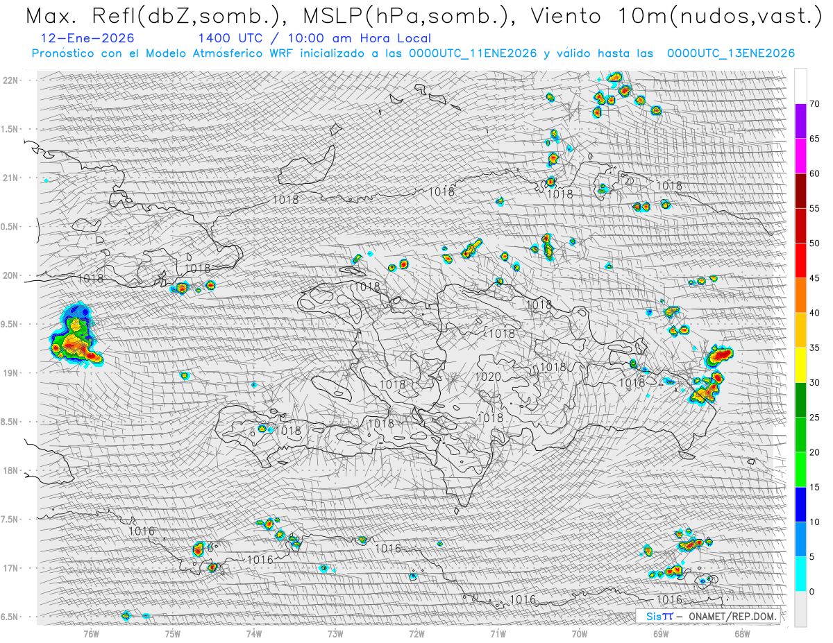The image size is (833, 643).
Task: Click the magenta 60–65 dBZ colorbar segment
Action: 800,156
